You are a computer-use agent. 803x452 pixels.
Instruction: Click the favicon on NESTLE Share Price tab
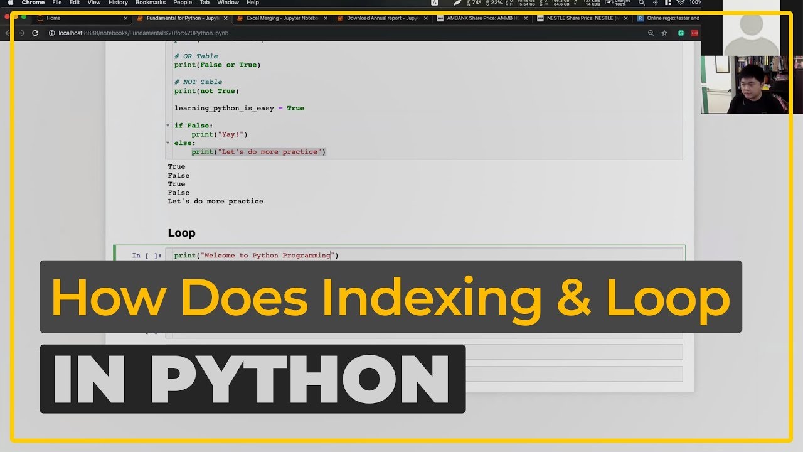tap(541, 18)
